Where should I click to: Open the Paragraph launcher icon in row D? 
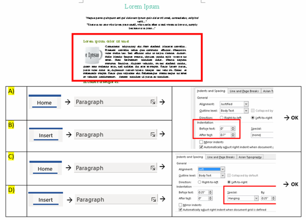coord(152,200)
